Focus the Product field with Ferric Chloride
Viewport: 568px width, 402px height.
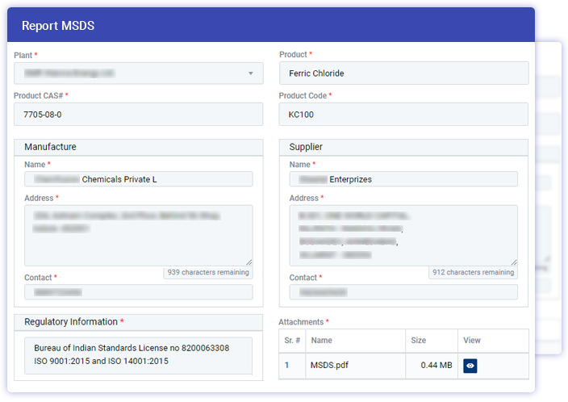point(403,73)
